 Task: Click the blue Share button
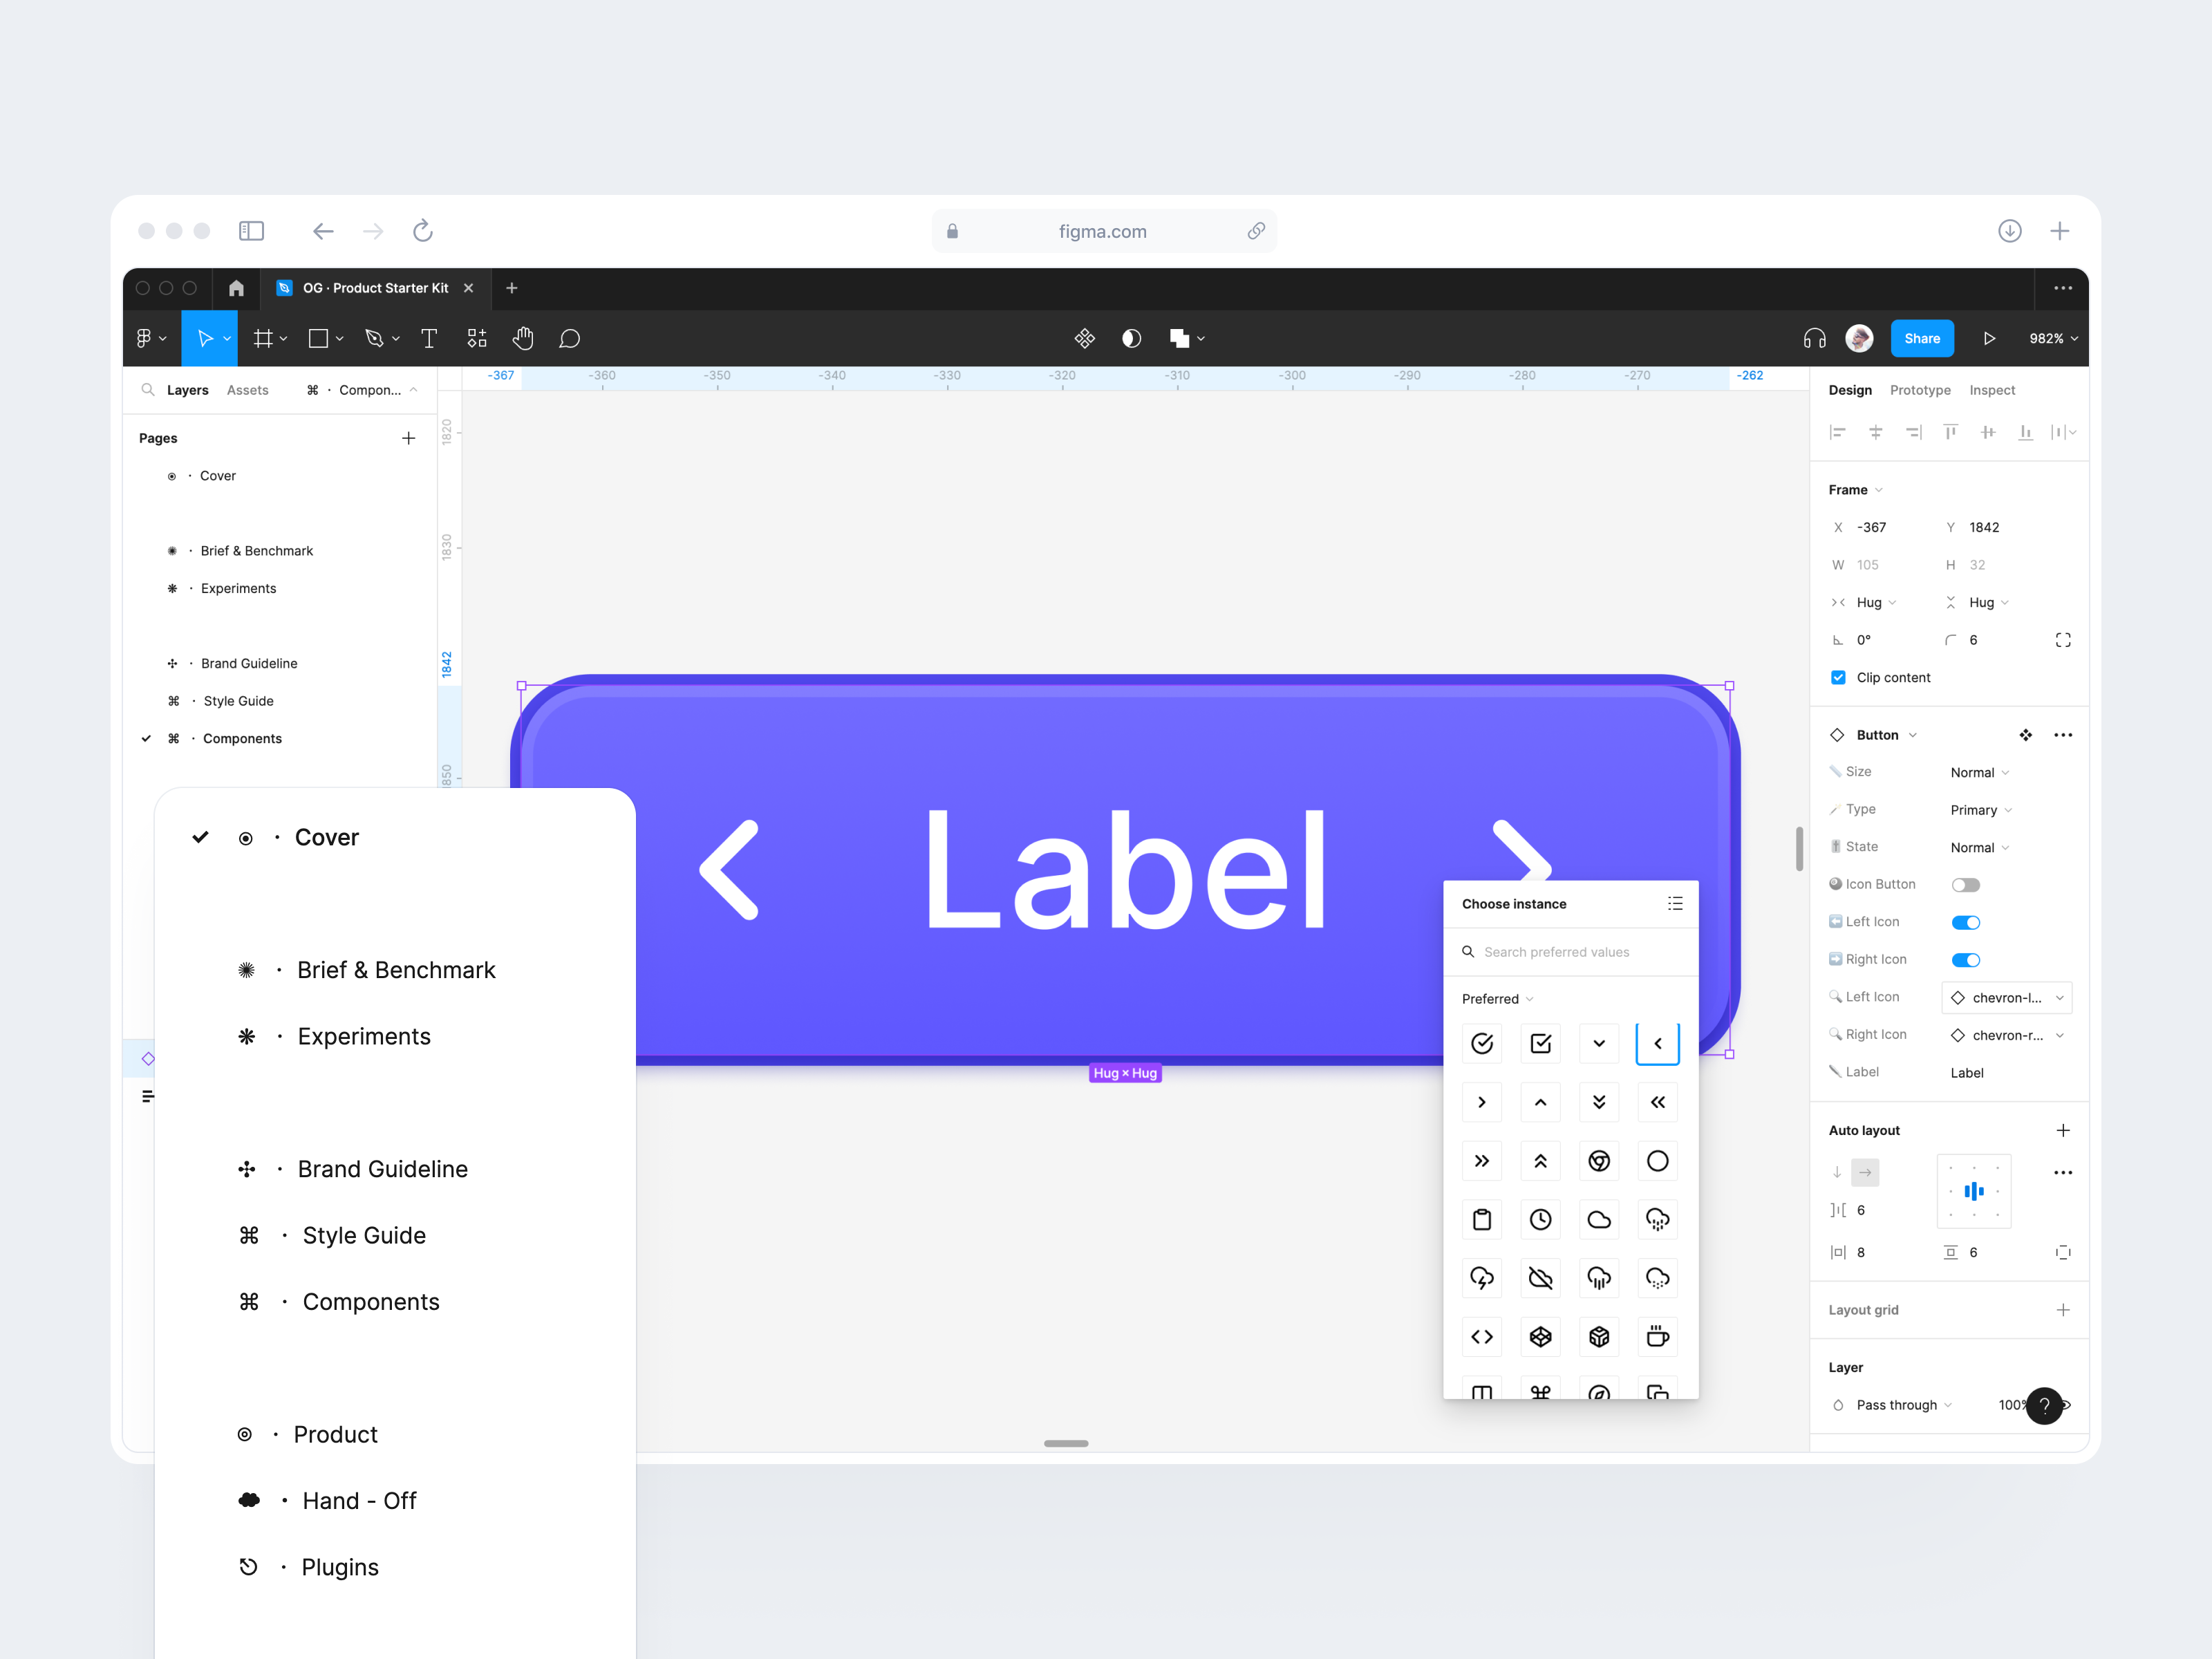pos(1921,339)
